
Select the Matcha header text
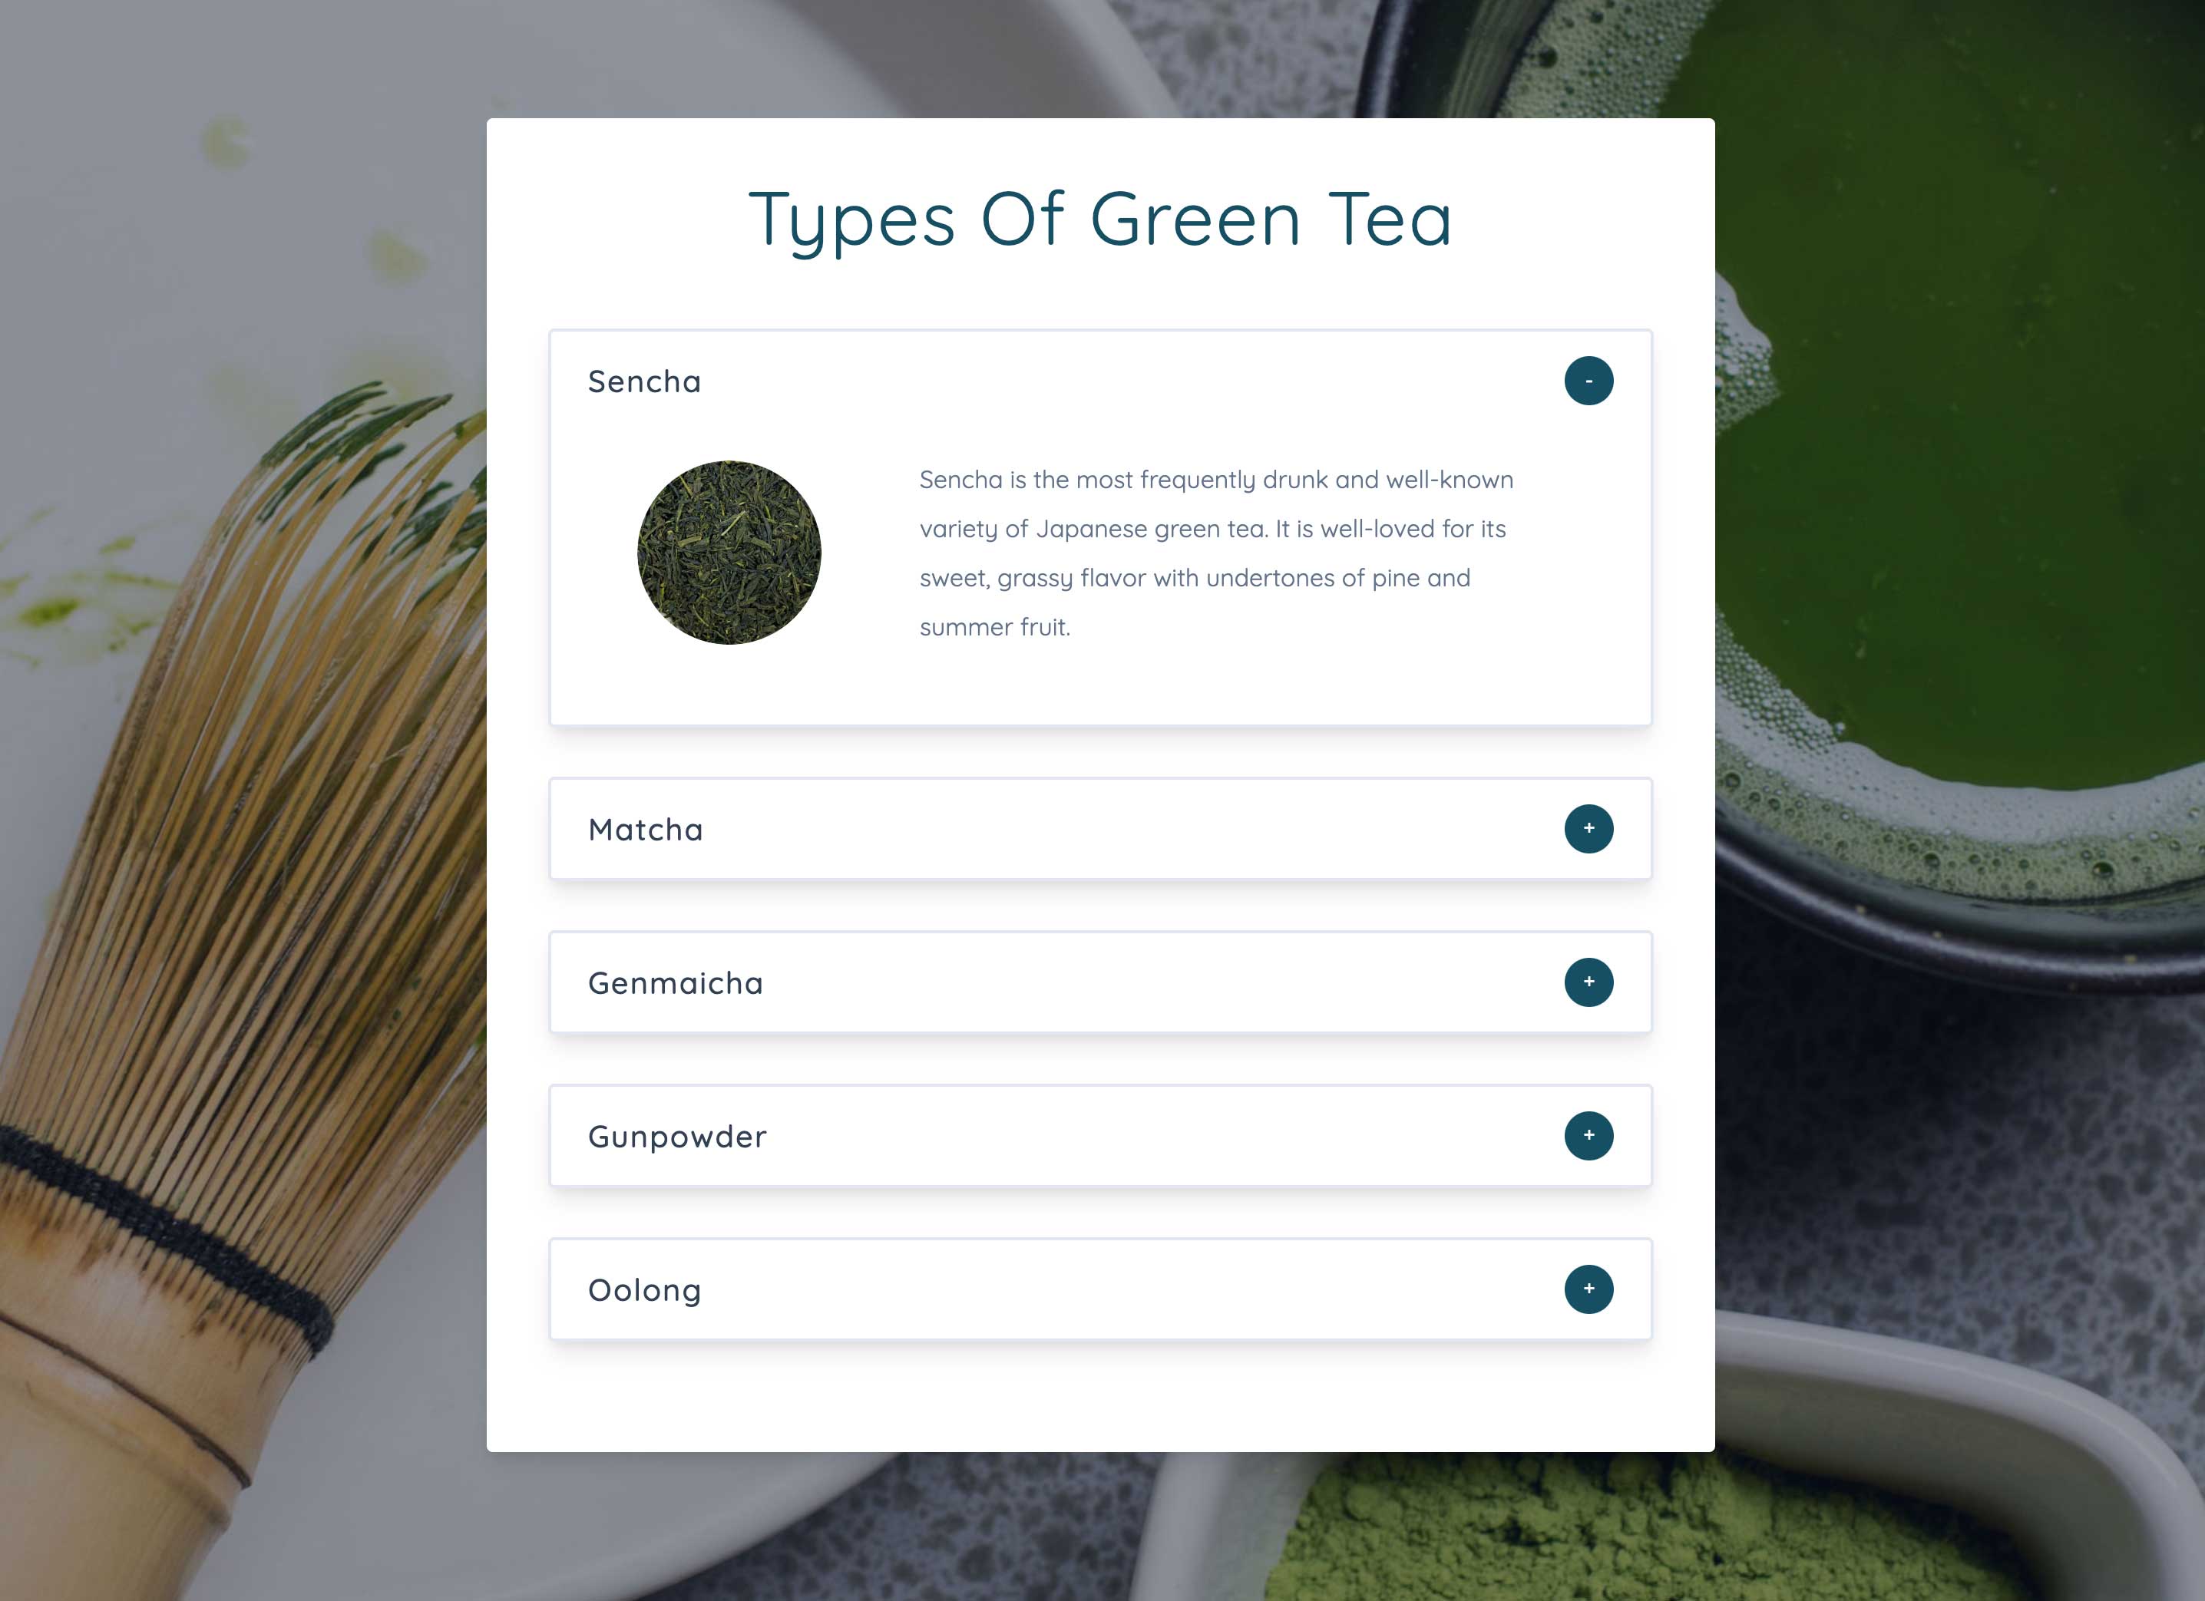point(645,829)
